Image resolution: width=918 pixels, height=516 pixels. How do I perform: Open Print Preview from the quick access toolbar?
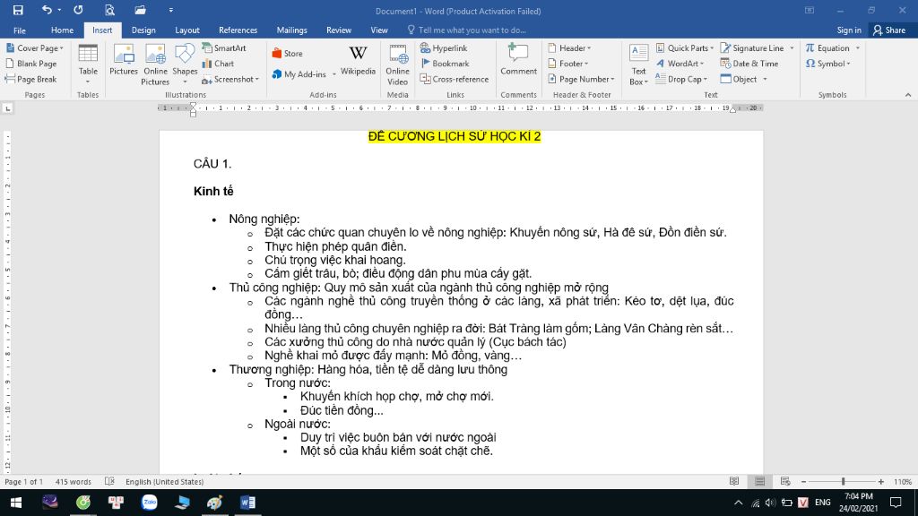pyautogui.click(x=109, y=10)
